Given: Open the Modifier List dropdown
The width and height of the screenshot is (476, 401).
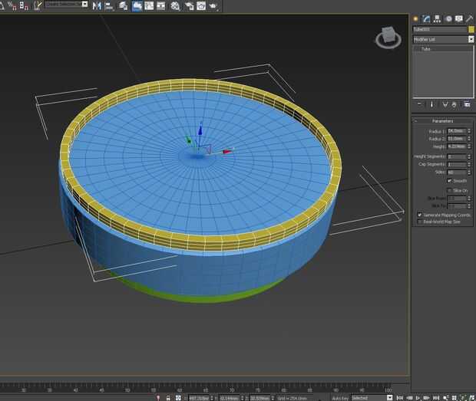Looking at the screenshot, I should [x=443, y=39].
